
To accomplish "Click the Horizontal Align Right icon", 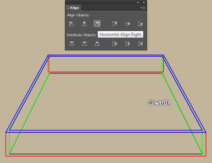I will 97,24.
